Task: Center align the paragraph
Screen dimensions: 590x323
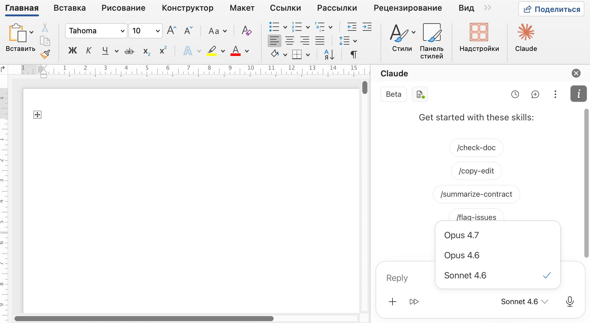Action: point(290,41)
